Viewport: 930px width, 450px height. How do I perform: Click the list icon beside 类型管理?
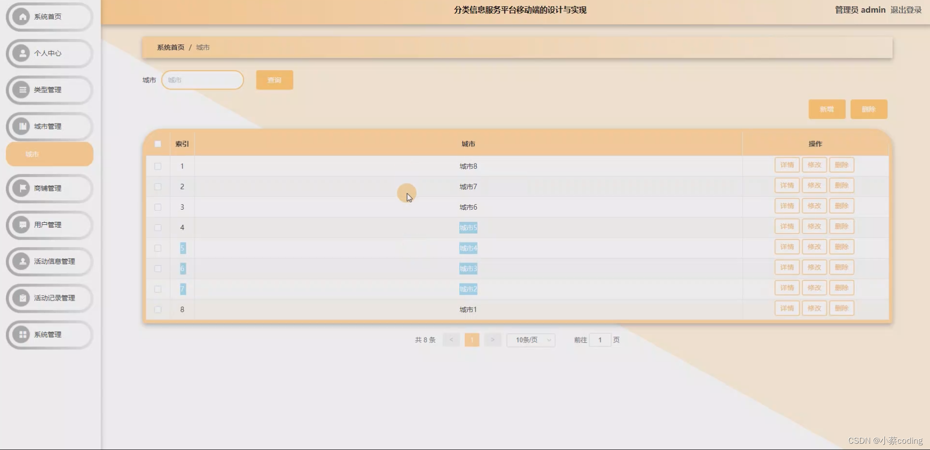21,90
